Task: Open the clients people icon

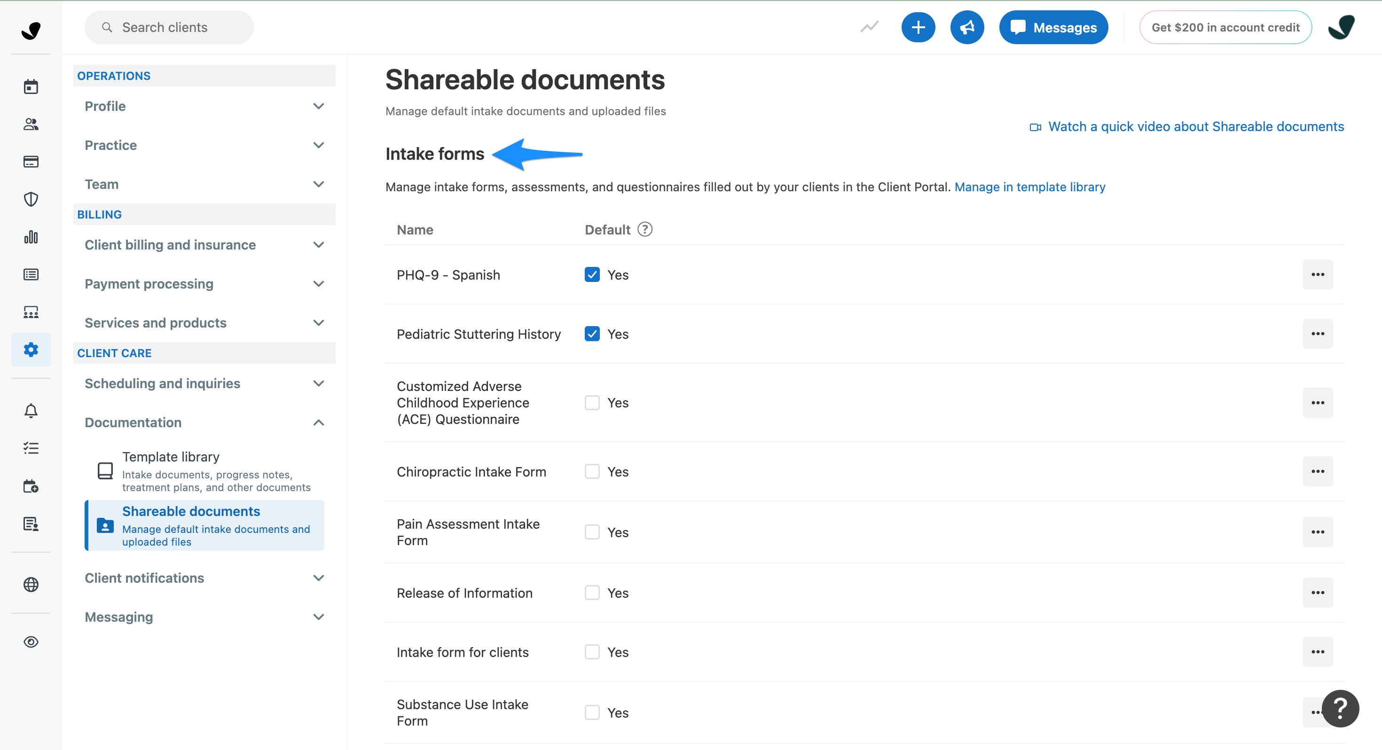Action: [31, 125]
